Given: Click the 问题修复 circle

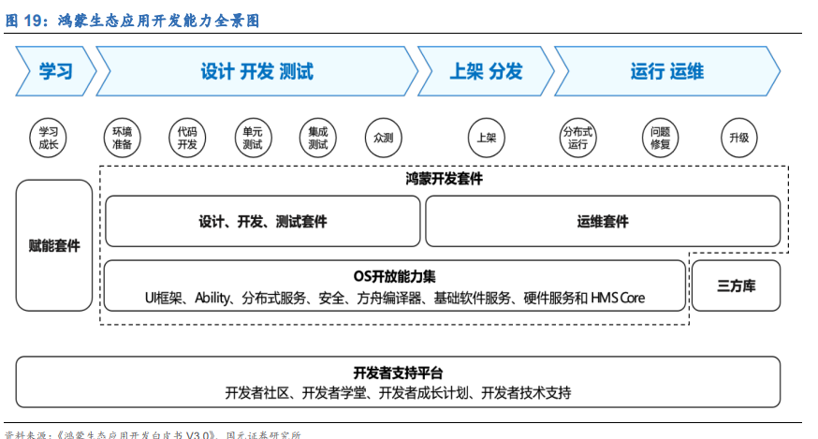Looking at the screenshot, I should [x=660, y=138].
